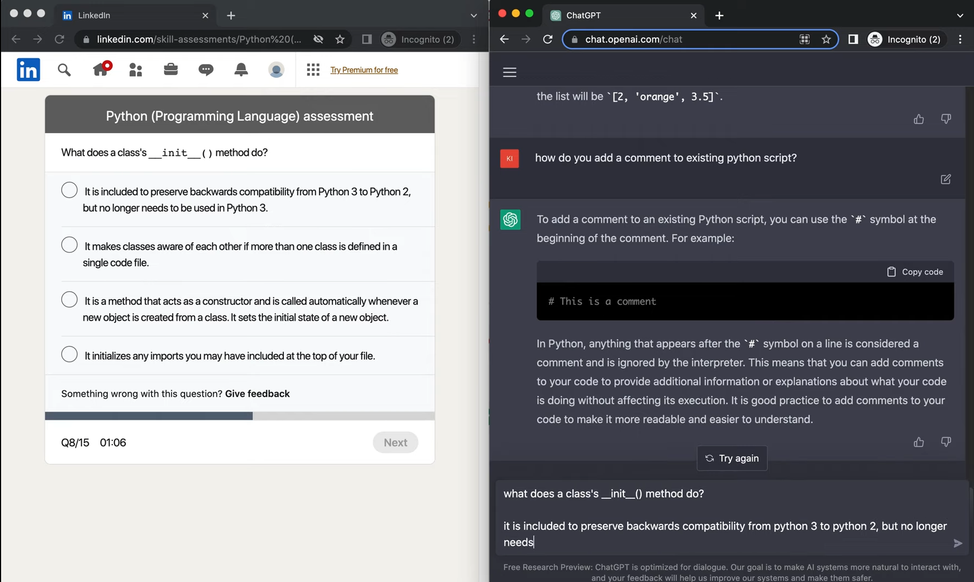Expand tab list chevron in ChatGPT window
This screenshot has height=582, width=974.
click(x=960, y=15)
